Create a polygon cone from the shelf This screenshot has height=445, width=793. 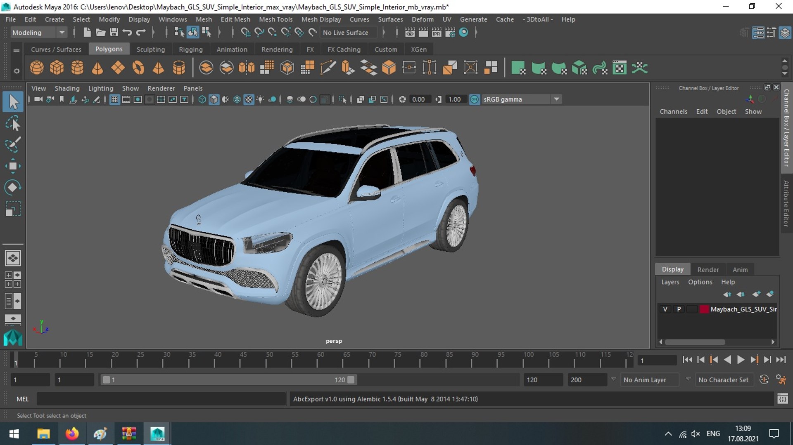(97, 68)
